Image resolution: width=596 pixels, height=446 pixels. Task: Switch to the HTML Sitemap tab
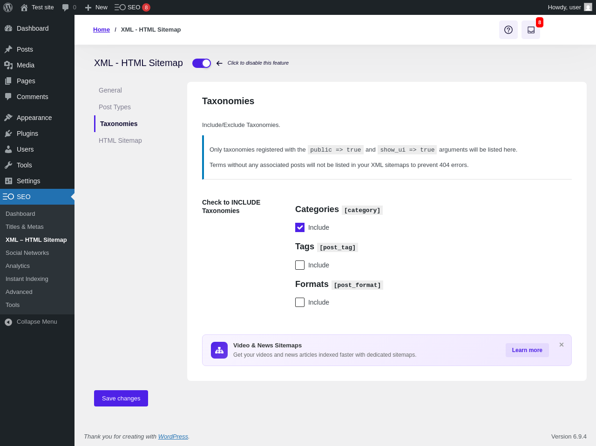point(120,140)
